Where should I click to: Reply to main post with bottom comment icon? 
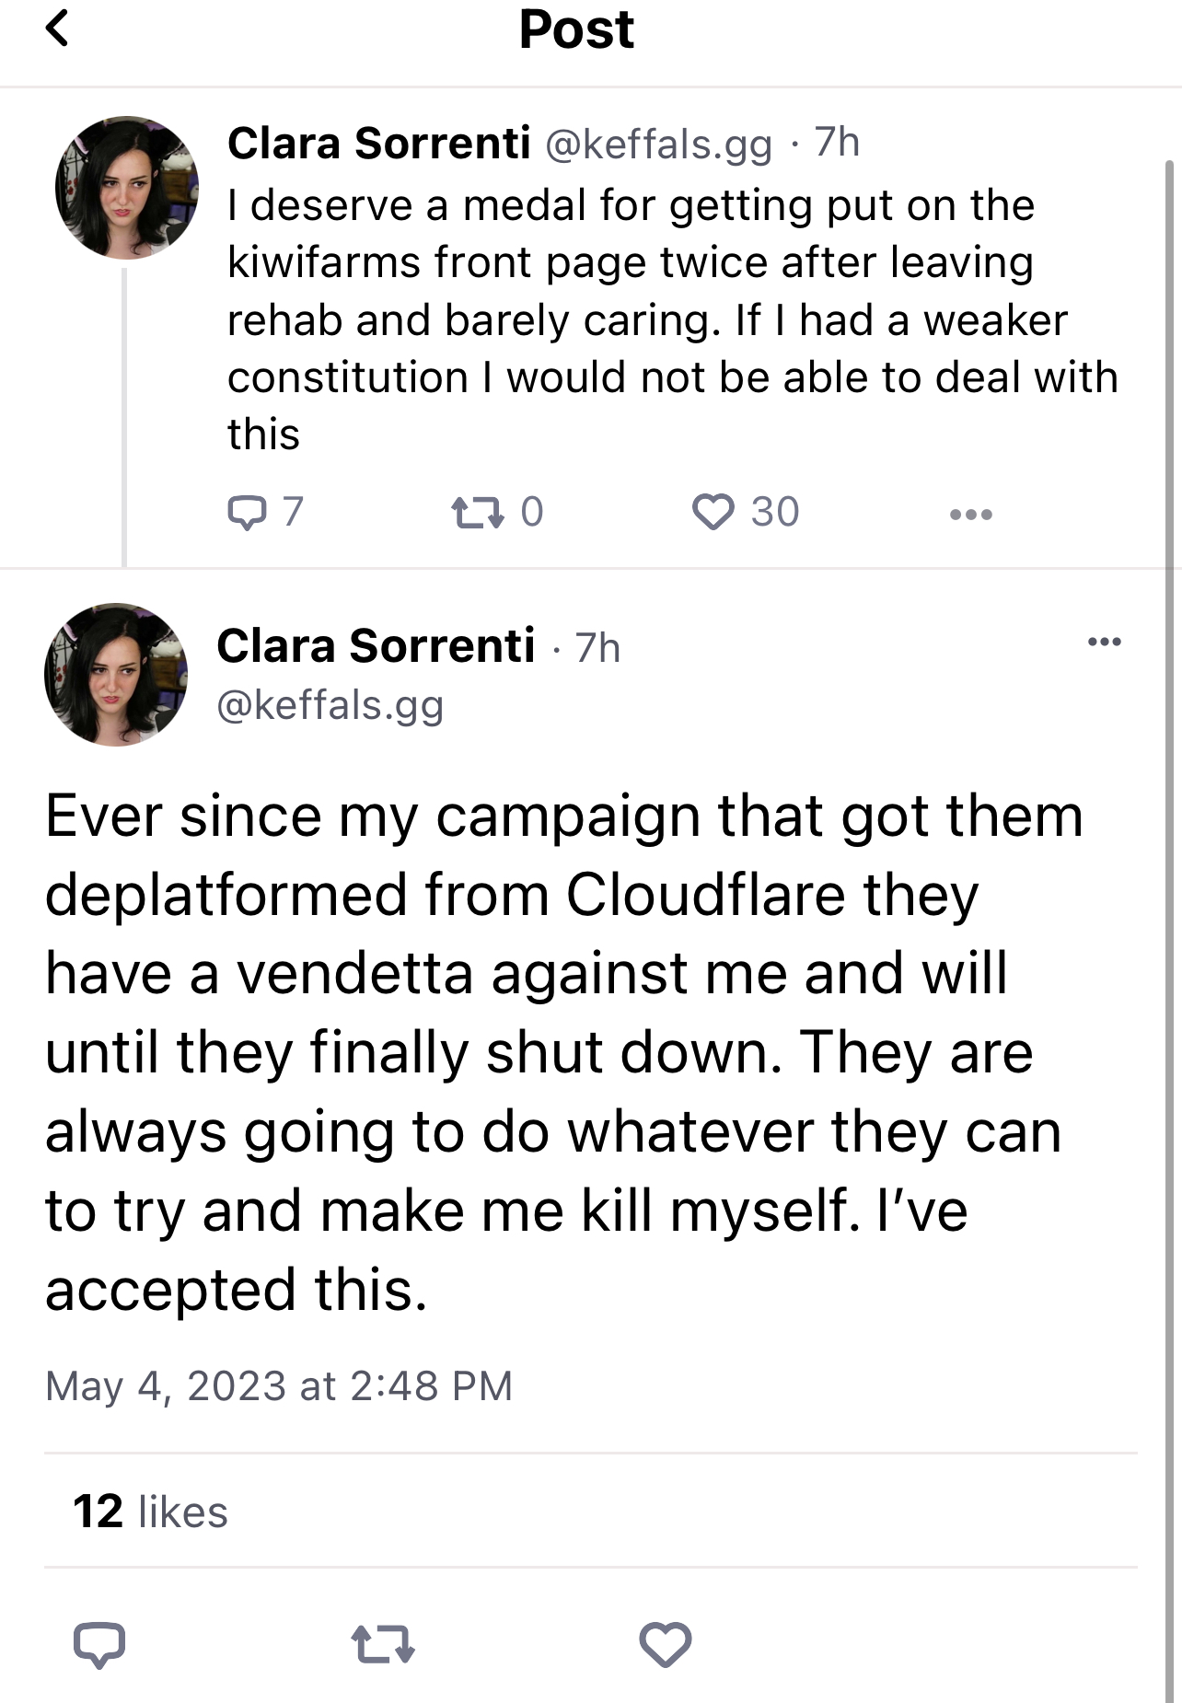pos(99,1644)
